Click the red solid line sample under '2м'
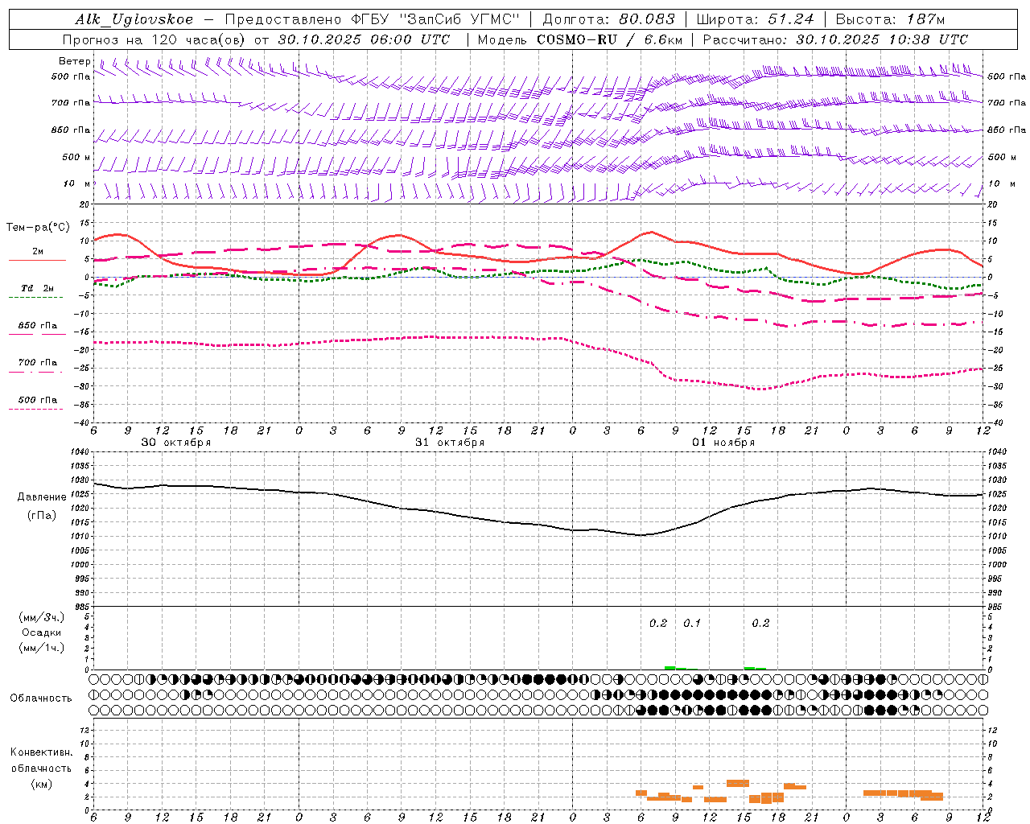1030x824 pixels. click(x=37, y=261)
